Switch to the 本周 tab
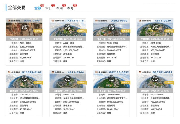Screen dimensions: 180x124 [x=59, y=8]
